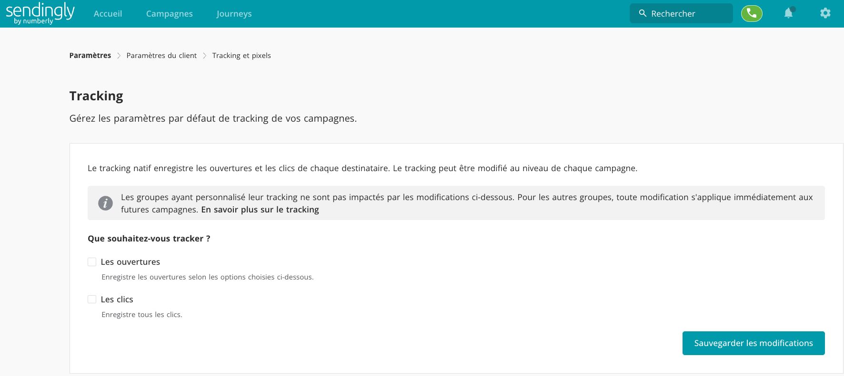This screenshot has height=376, width=844.
Task: Open the Campagnes menu
Action: click(170, 14)
